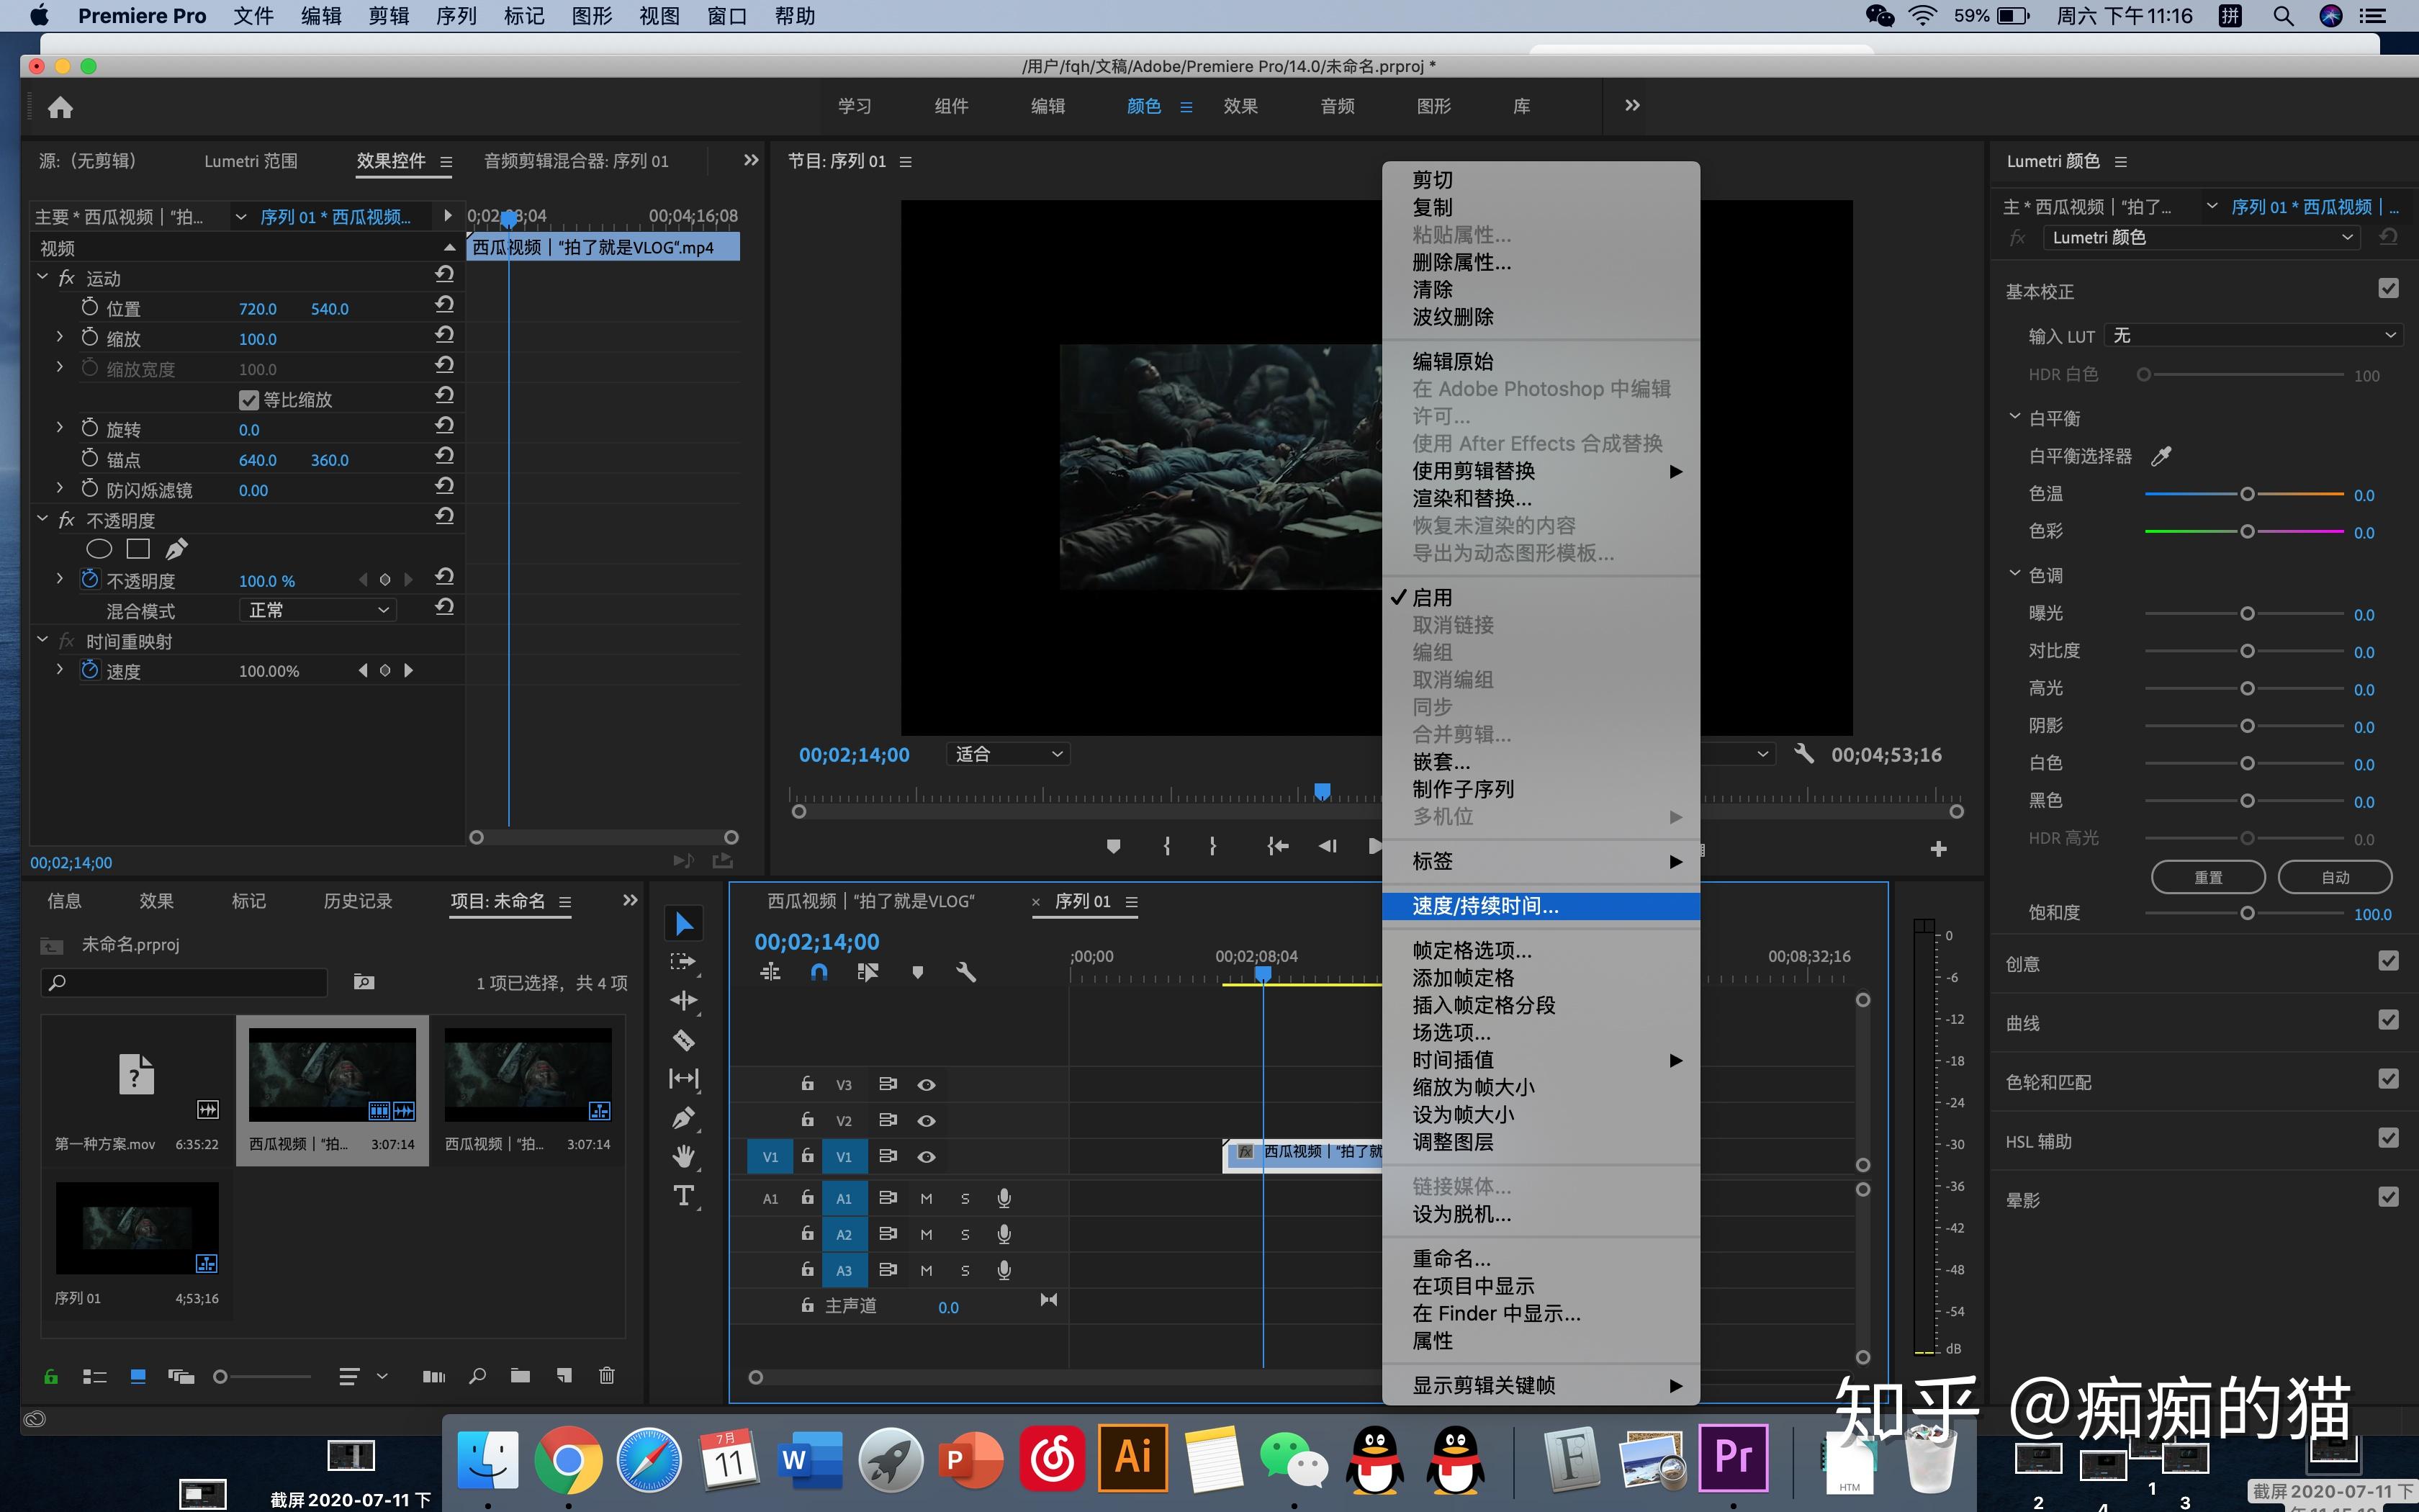The width and height of the screenshot is (2419, 1512).
Task: Open the 适合 zoom level dropdown
Action: (x=1008, y=754)
